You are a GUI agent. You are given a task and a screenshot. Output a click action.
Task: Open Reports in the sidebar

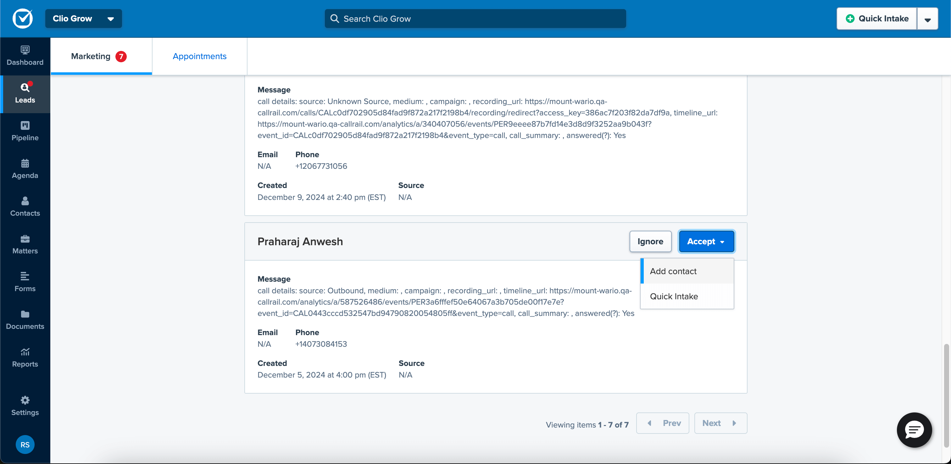tap(25, 357)
